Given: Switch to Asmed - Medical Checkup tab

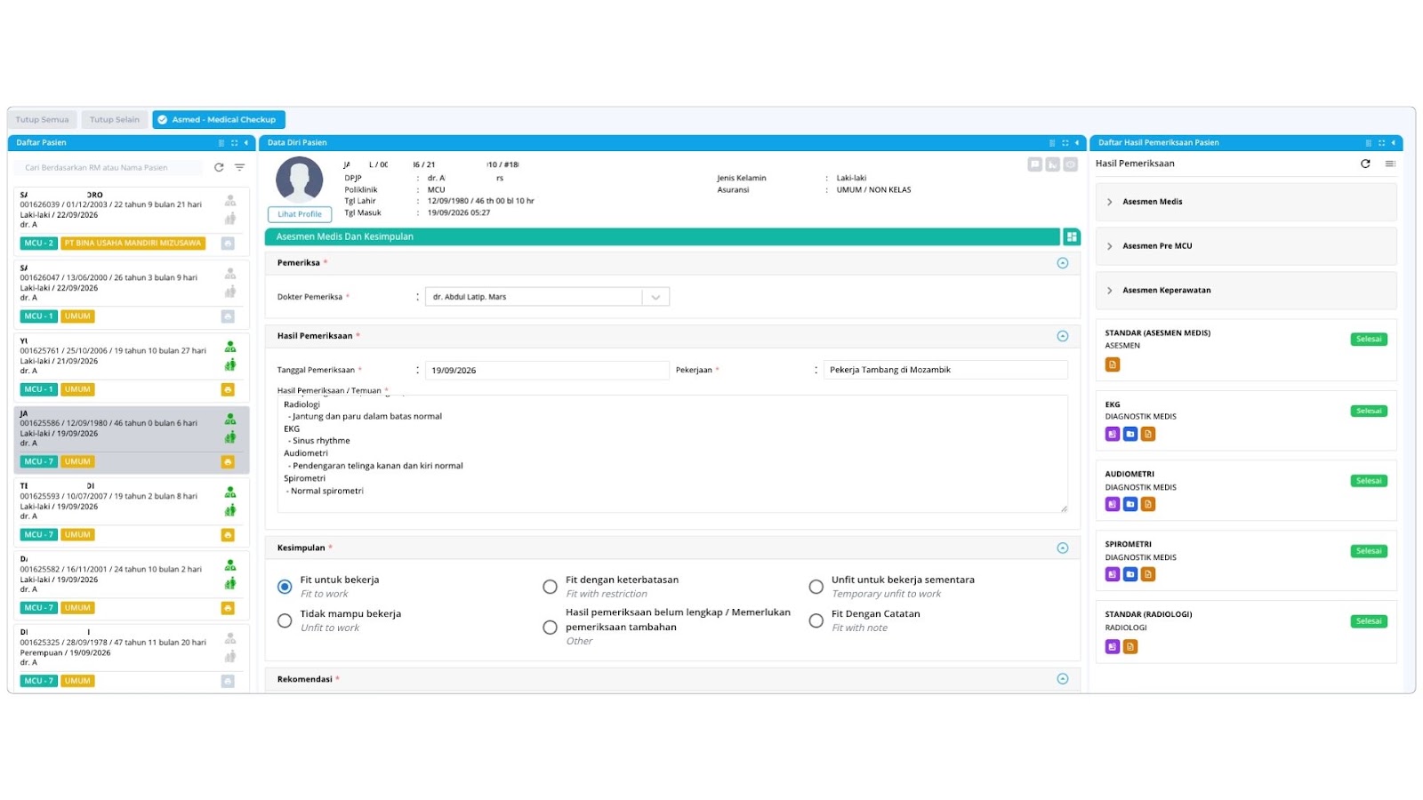Looking at the screenshot, I should (x=219, y=119).
